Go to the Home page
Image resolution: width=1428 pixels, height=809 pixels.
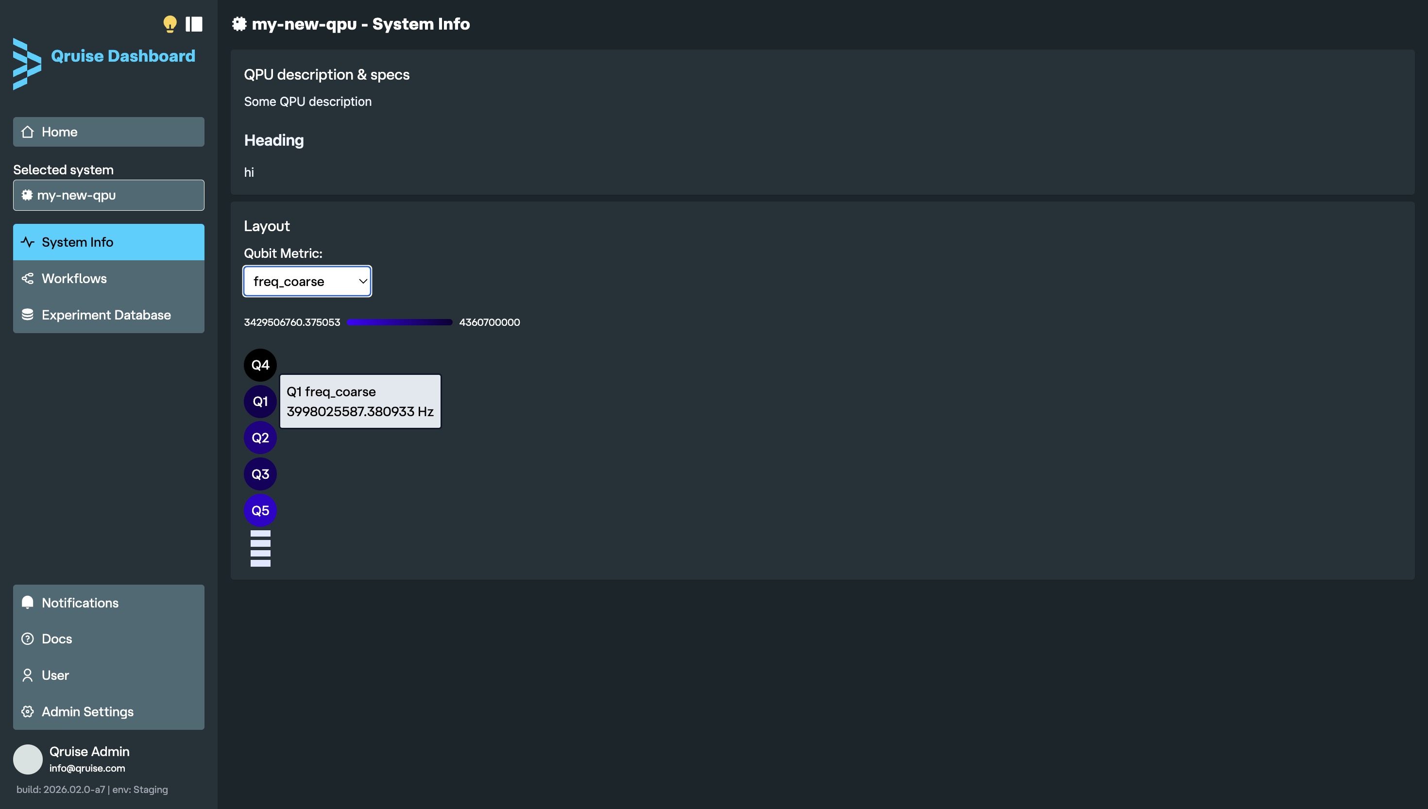pyautogui.click(x=109, y=132)
